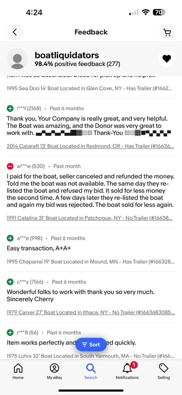Viewport: 182px width, 395px height.
Task: Tap positive icon beside i***f review
Action: (x=10, y=108)
